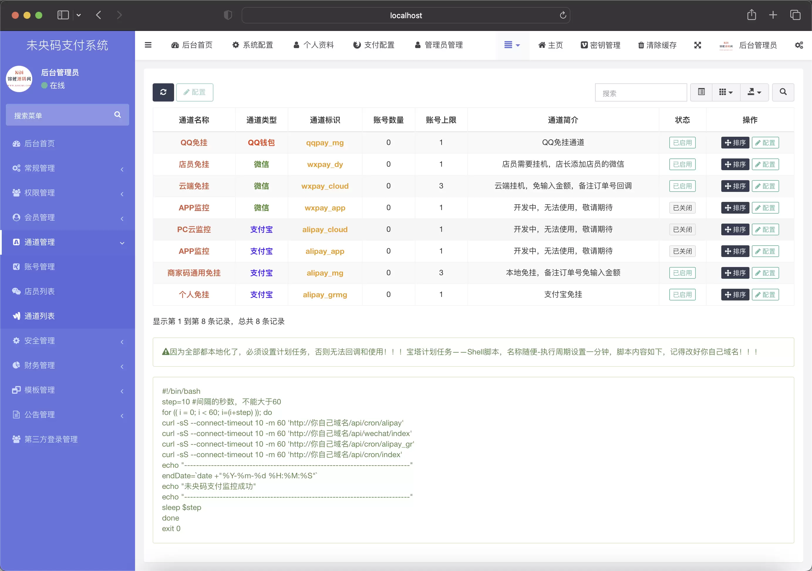812x571 pixels.
Task: Click the table refresh icon button
Action: coord(163,92)
